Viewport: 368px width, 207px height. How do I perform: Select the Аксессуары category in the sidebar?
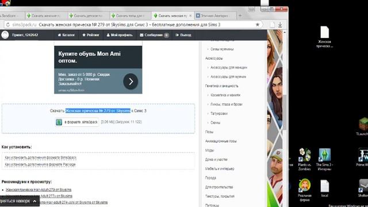coord(214,58)
